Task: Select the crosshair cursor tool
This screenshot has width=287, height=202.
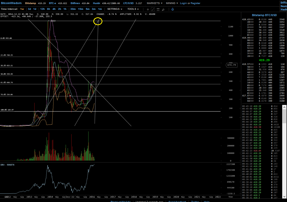Action: [x=148, y=9]
